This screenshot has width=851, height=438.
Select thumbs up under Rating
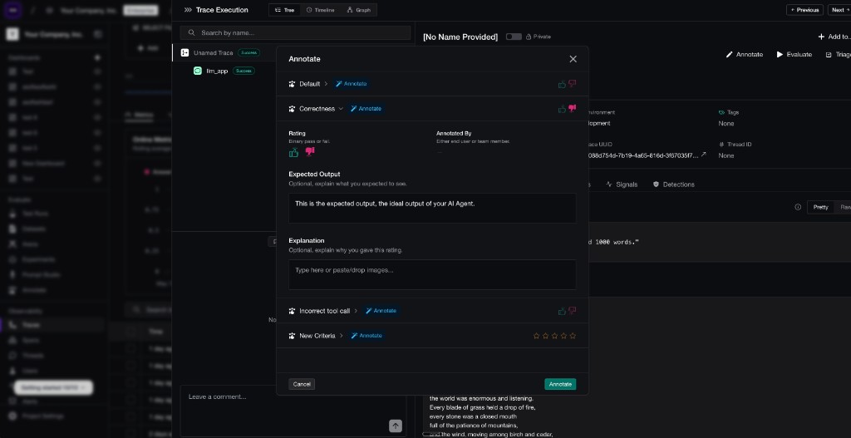tap(293, 153)
